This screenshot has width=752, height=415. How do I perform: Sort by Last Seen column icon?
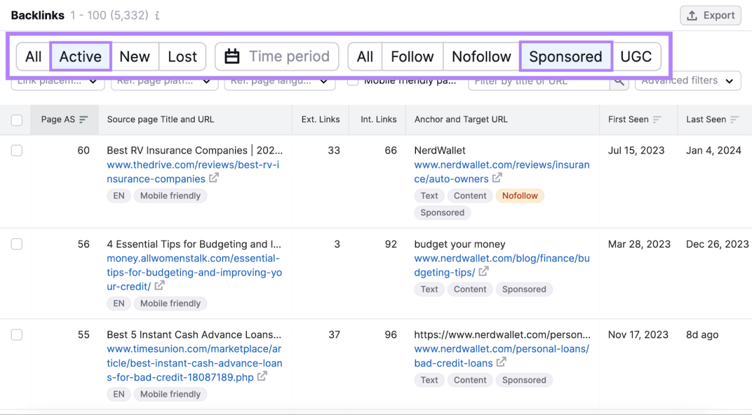[734, 120]
